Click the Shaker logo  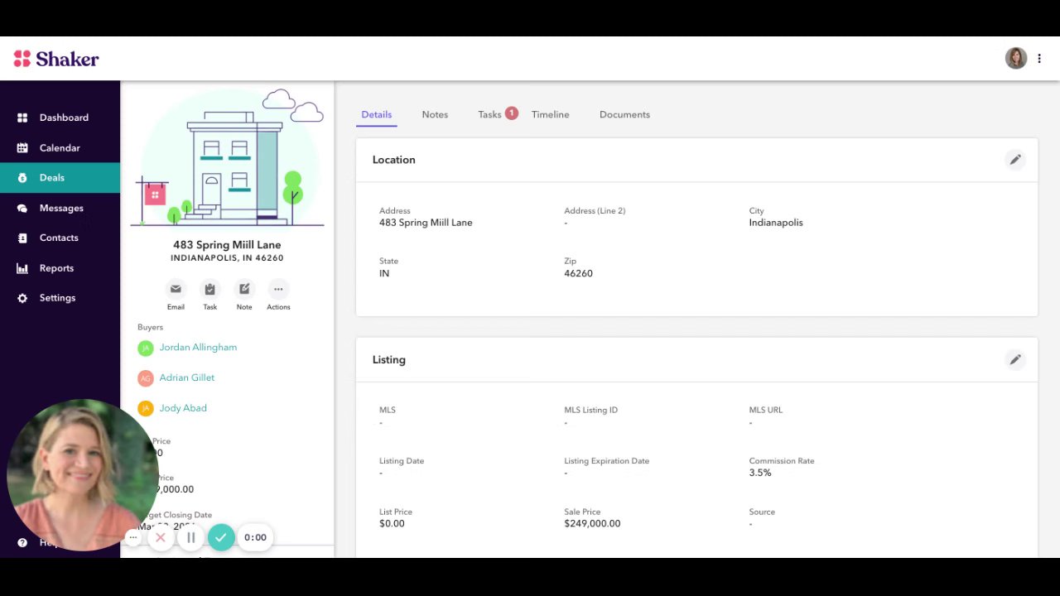click(x=56, y=59)
